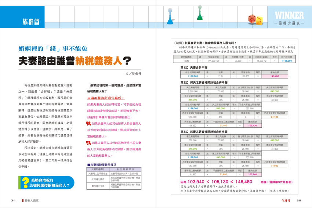Click the (77,000×2) exemption cell
The image size is (312, 208).
pos(213,61)
